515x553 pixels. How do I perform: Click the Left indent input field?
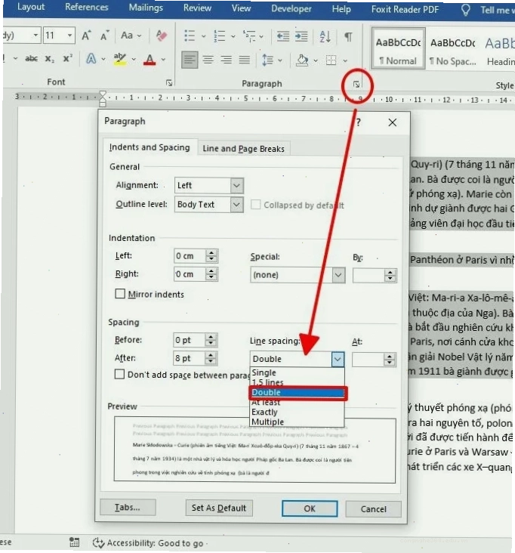point(190,255)
